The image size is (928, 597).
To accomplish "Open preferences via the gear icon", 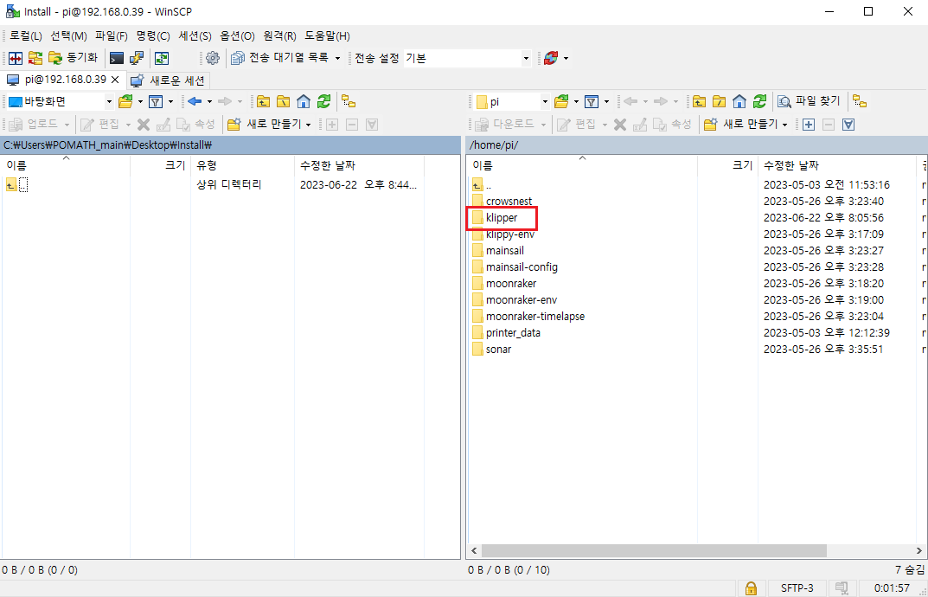I will 213,58.
